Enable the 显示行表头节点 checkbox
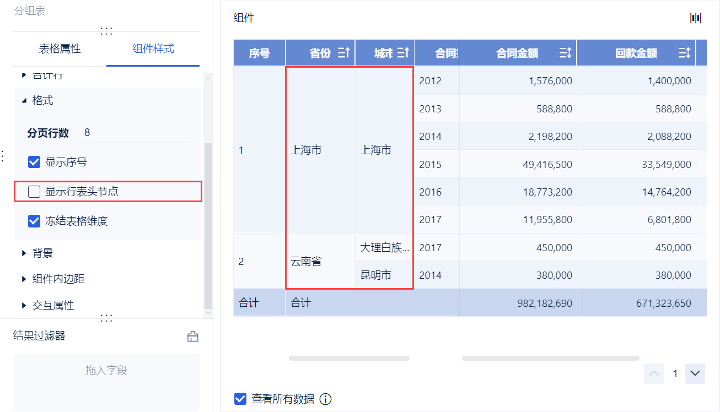The height and width of the screenshot is (412, 720). click(34, 192)
